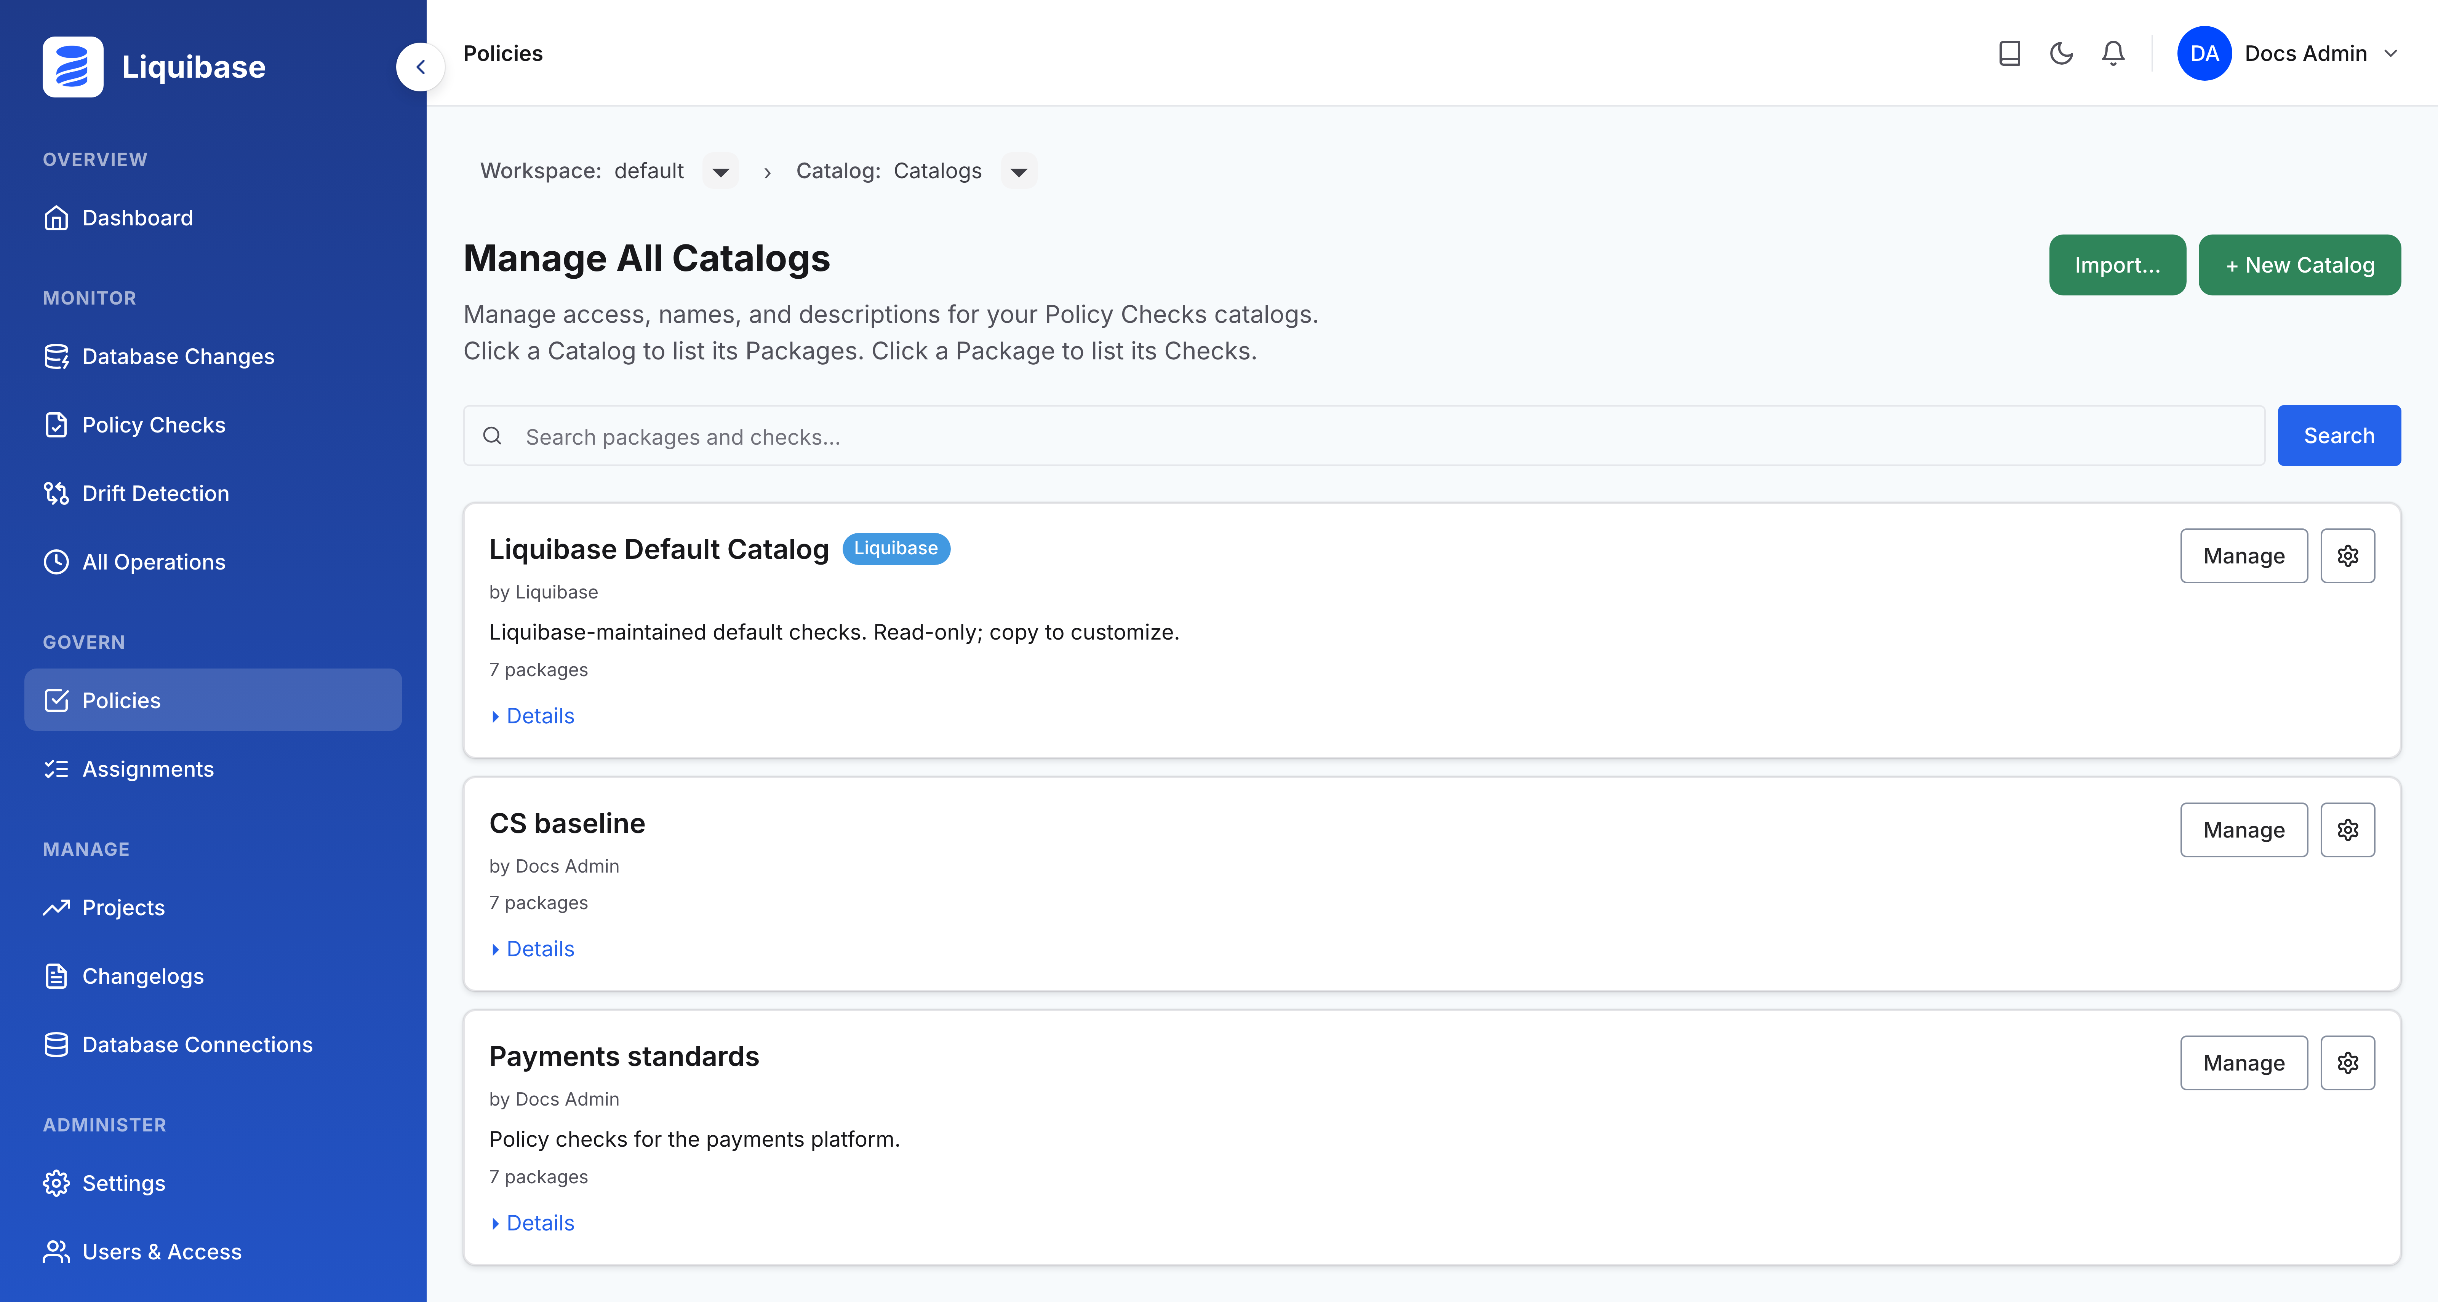Manage the CS baseline catalog
The image size is (2438, 1302).
click(x=2244, y=830)
